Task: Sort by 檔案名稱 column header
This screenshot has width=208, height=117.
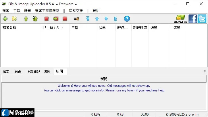Action: [x=21, y=28]
